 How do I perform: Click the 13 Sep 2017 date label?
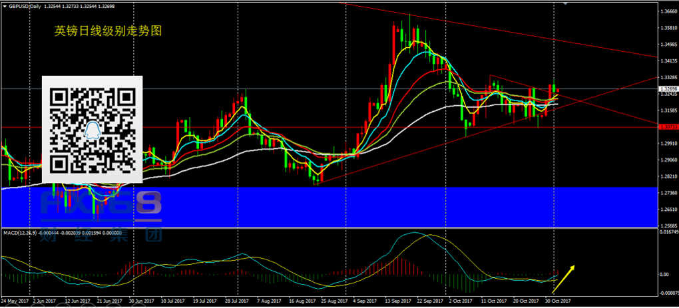pos(396,301)
